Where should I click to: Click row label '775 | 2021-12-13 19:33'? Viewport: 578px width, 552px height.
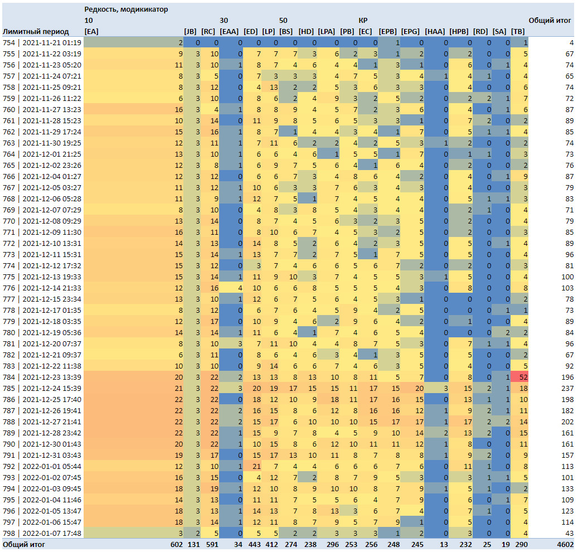[42, 277]
